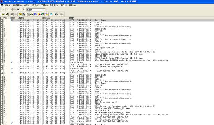Image resolution: width=214 pixels, height=125 pixels.
Task: Select the RETR wrarCNGRbCNGRsc_32.exe row
Action: (107, 112)
